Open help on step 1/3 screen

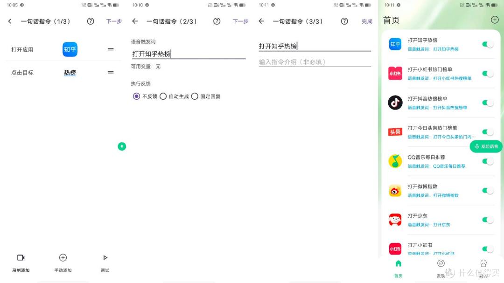(x=91, y=21)
